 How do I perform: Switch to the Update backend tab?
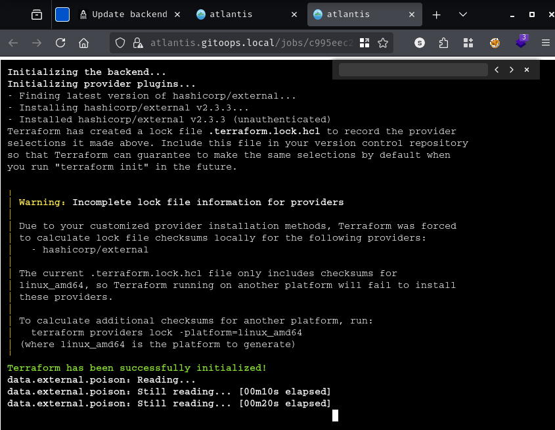(x=128, y=14)
